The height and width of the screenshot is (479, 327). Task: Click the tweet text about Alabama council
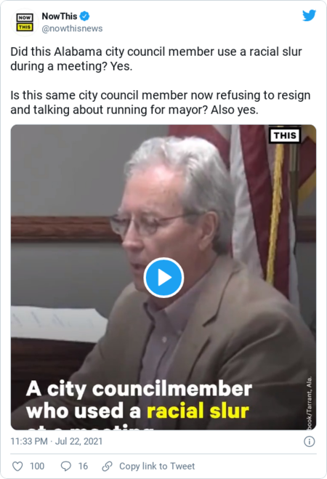[x=156, y=59]
